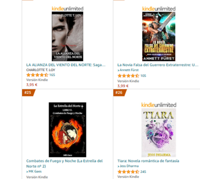Click the #25 rank badge
This screenshot has width=200, height=179.
tap(28, 92)
